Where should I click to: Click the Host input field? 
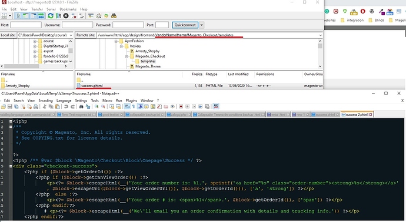click(x=26, y=25)
